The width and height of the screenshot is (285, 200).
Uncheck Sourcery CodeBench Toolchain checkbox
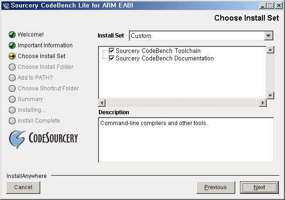[112, 51]
